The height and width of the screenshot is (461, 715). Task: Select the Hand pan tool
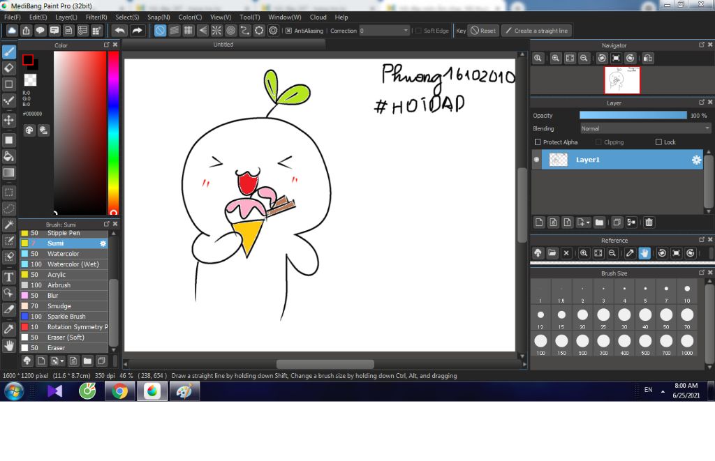tap(8, 346)
